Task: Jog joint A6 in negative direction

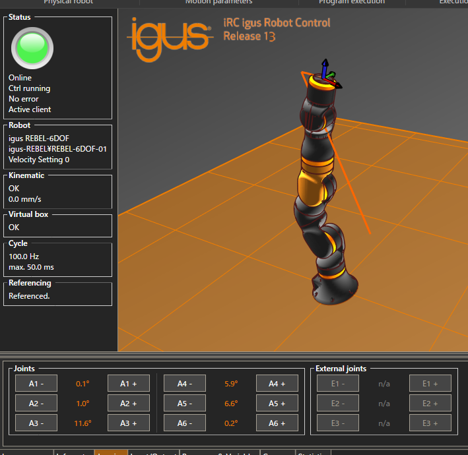Action: (185, 423)
